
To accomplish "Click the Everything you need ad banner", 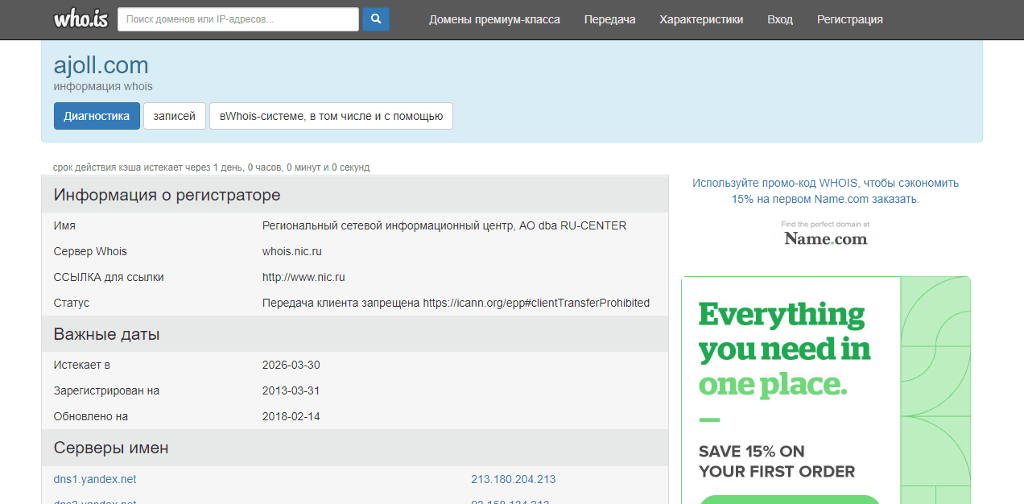I will 784,349.
